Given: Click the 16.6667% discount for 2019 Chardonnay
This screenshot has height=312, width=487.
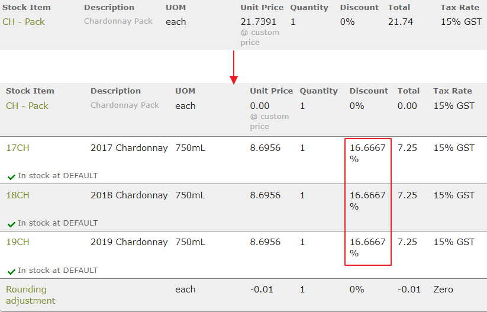Looking at the screenshot, I should click(x=367, y=247).
